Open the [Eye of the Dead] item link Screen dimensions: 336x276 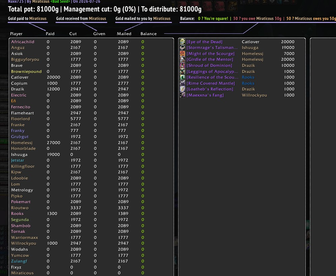[x=205, y=42]
